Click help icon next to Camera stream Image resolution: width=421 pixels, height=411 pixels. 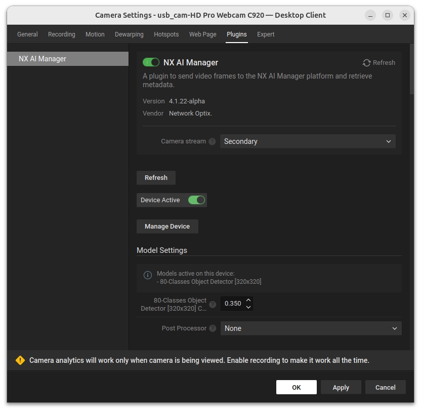212,141
